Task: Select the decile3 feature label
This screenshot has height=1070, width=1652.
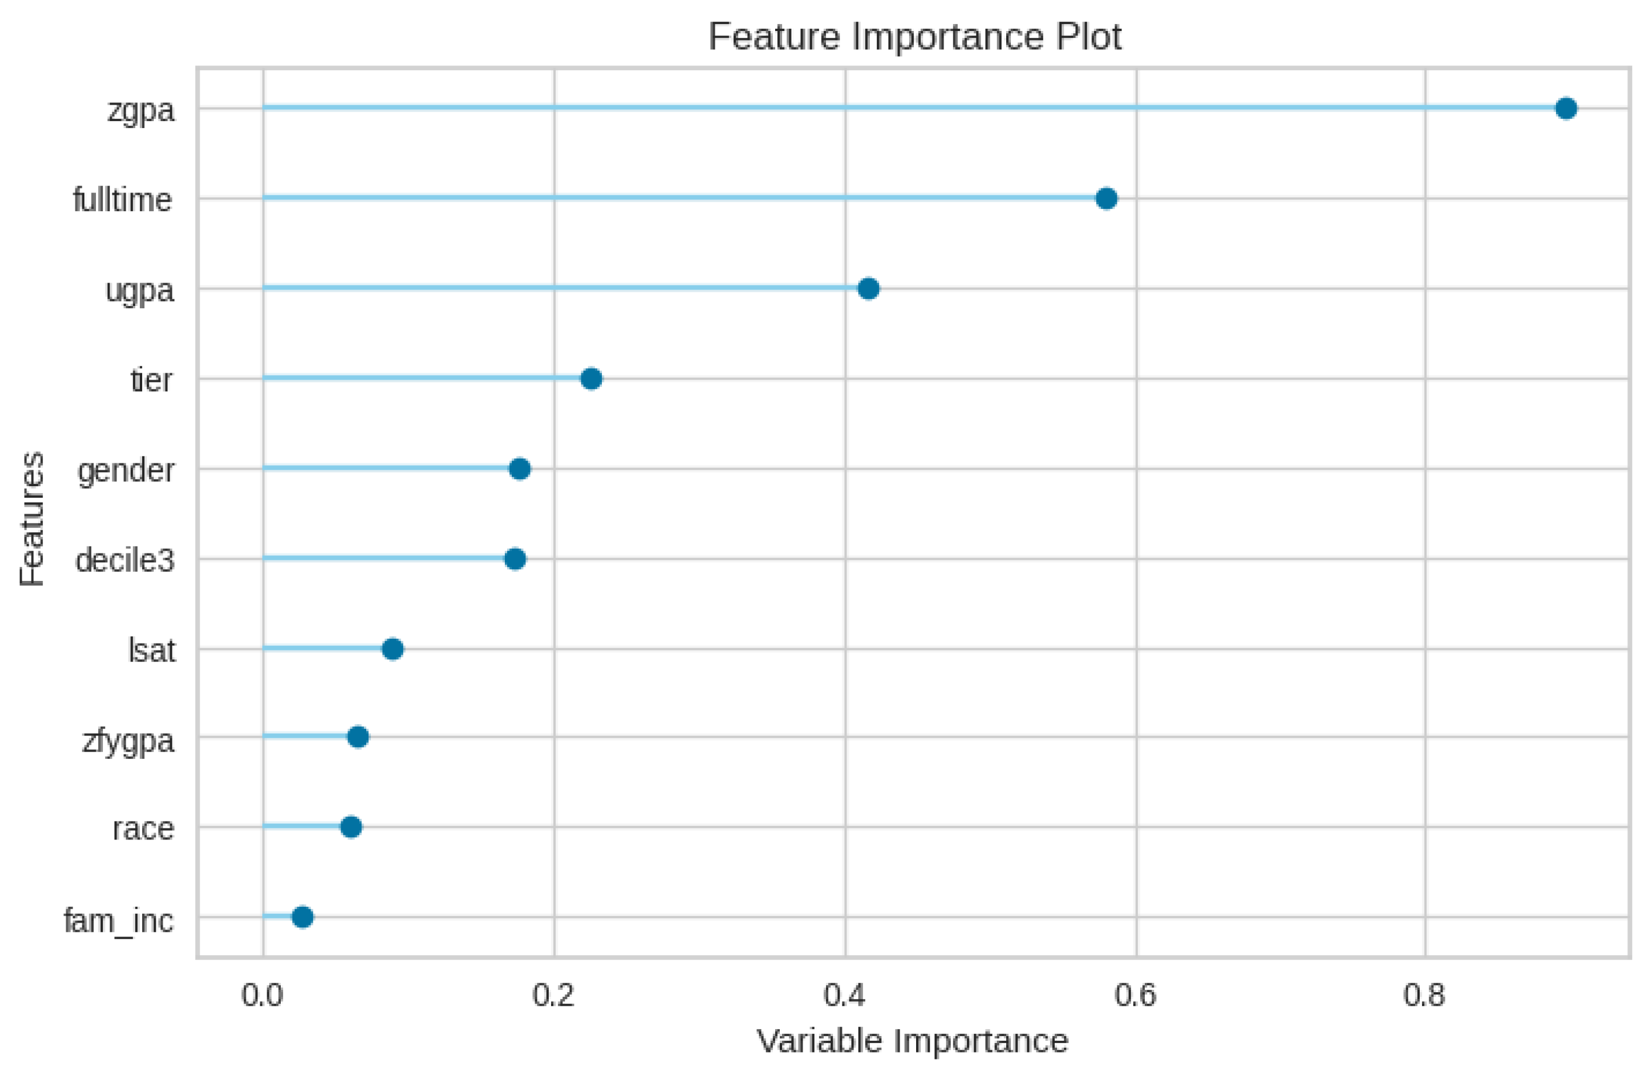Action: 125,560
